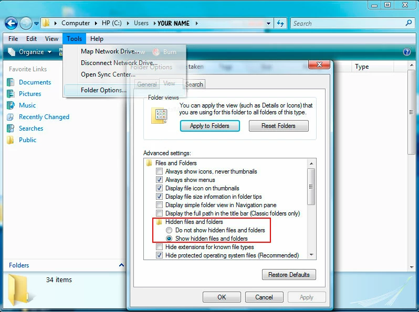
Task: Click the Recently Changed icon in sidebar
Action: click(11, 117)
